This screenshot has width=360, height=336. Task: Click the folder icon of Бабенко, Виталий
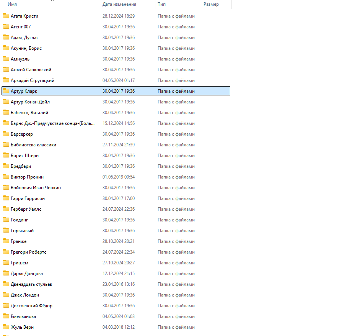point(6,112)
